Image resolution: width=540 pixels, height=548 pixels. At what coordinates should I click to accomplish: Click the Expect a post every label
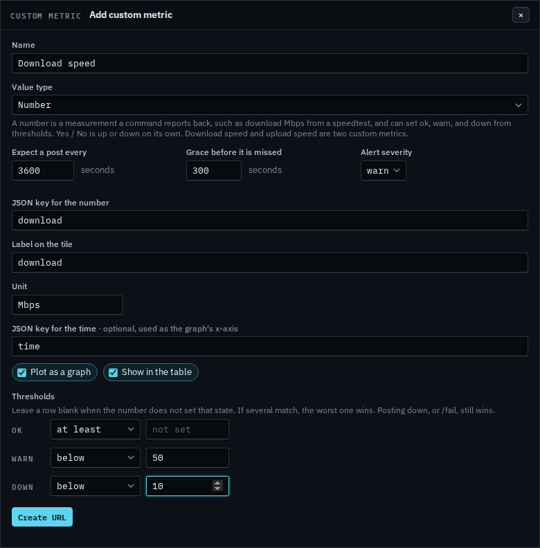pyautogui.click(x=49, y=152)
